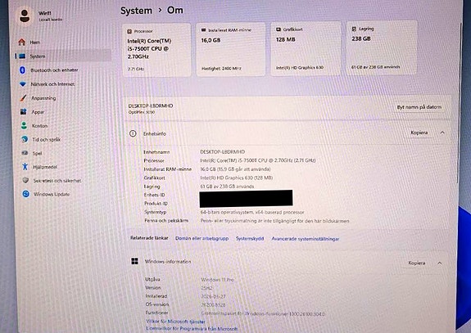
Task: Click the vertical scrollbar on right edge
Action: coord(459,102)
